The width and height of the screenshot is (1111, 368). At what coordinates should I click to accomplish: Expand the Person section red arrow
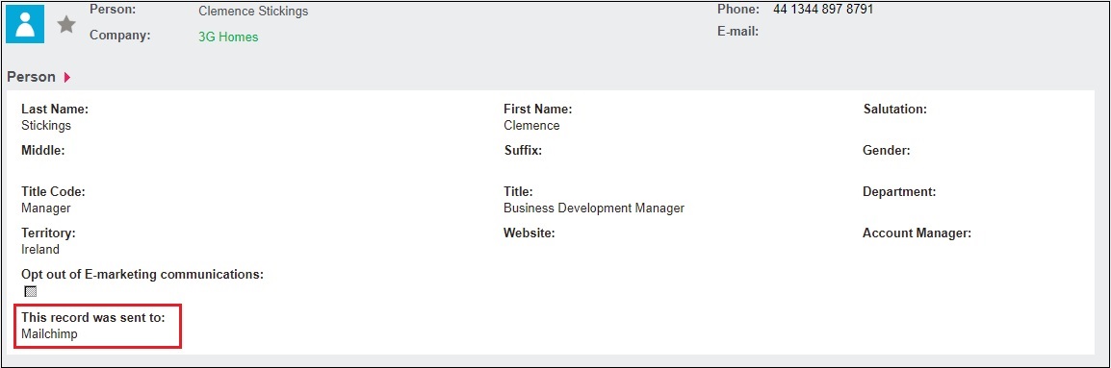coord(67,77)
